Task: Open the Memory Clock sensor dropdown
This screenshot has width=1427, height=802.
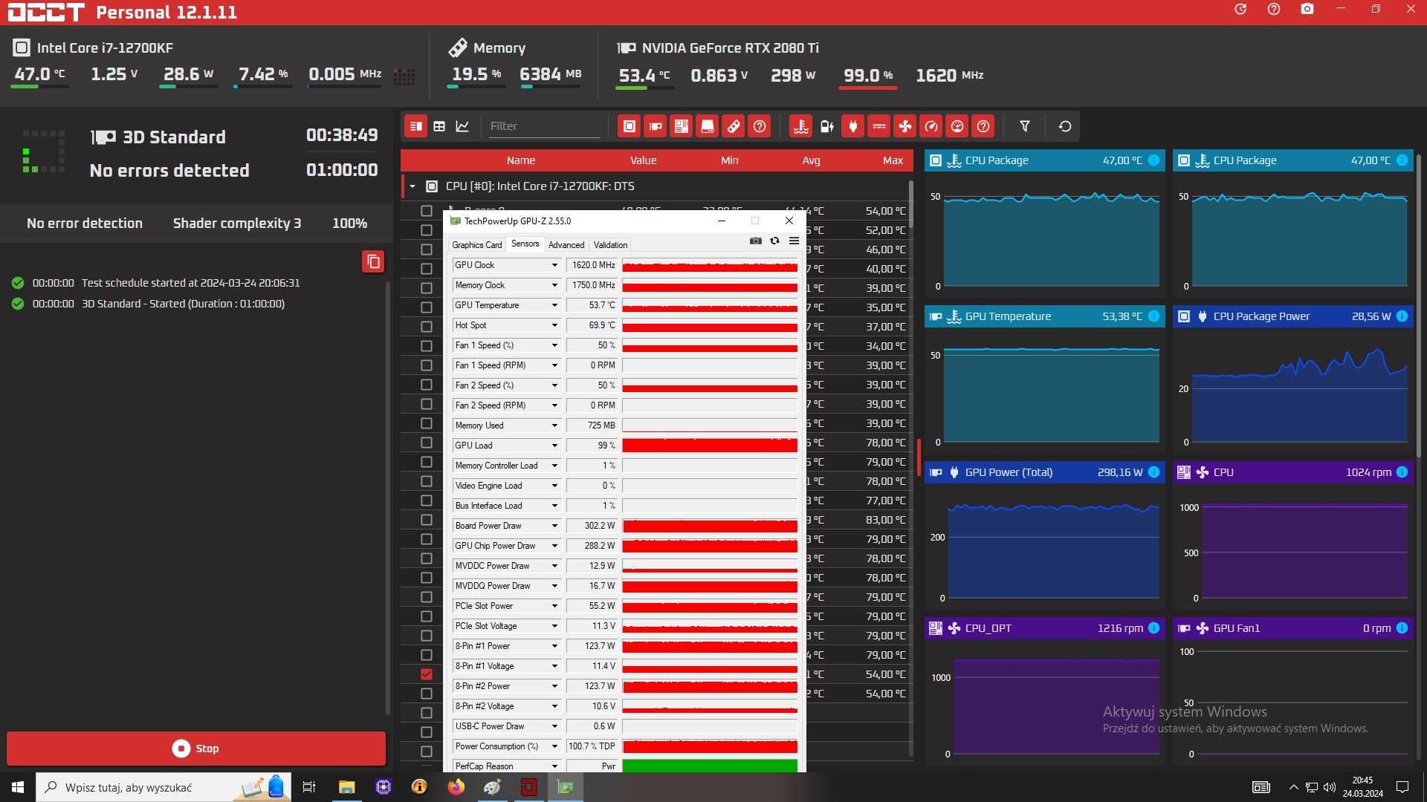Action: point(554,285)
